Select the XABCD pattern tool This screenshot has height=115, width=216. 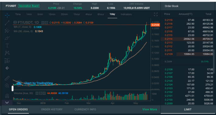[x=7, y=53]
